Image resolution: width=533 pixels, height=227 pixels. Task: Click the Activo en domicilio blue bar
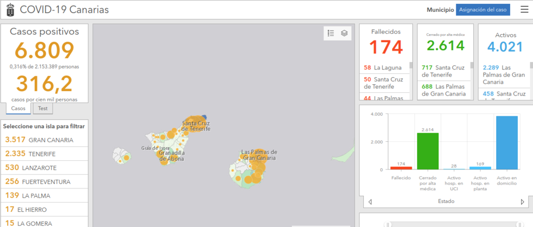[x=506, y=142]
